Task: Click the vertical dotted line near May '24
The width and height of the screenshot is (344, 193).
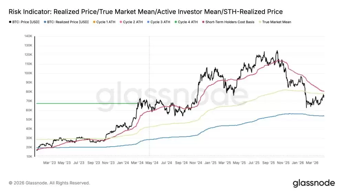Action: click(x=149, y=96)
